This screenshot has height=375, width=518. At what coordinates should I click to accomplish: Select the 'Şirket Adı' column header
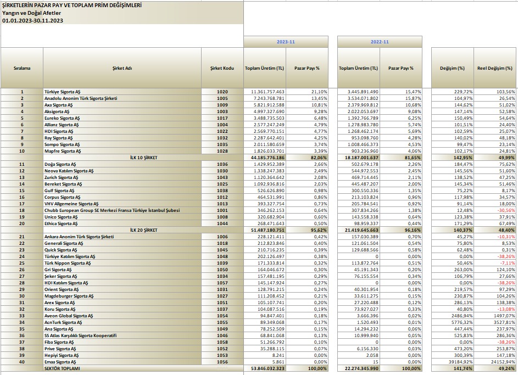[x=122, y=68]
